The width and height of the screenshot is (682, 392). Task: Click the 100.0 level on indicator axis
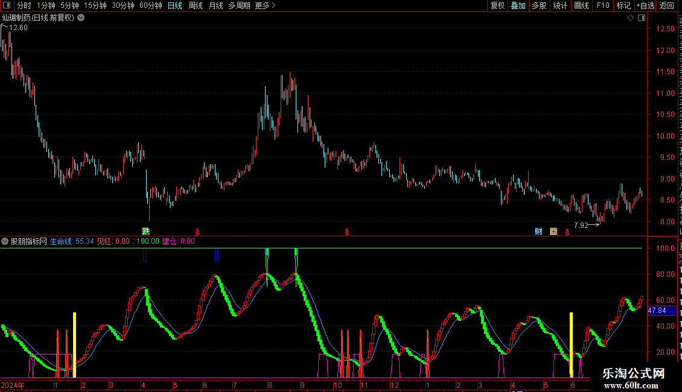[666, 248]
